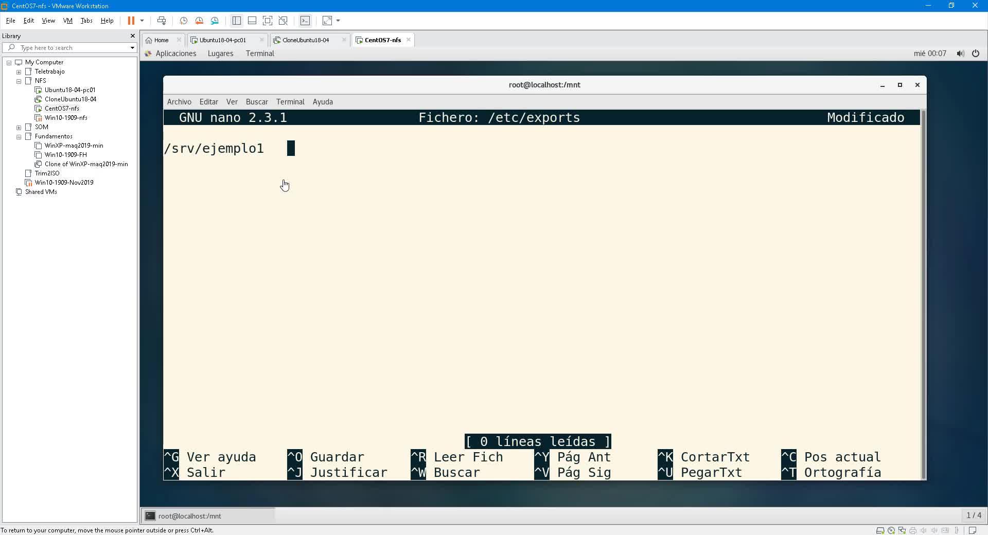The width and height of the screenshot is (988, 535).
Task: Open the VMware Help menu
Action: click(x=107, y=21)
